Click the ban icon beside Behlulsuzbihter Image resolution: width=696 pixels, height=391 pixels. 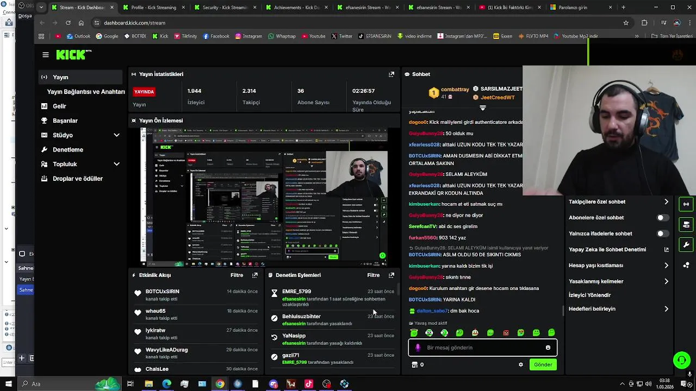click(x=274, y=318)
